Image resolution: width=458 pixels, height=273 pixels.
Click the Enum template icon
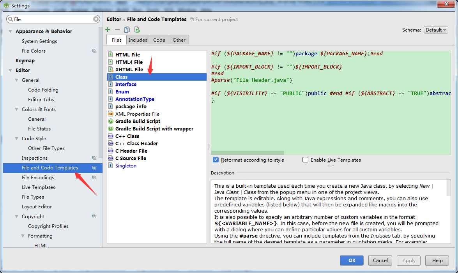click(x=111, y=92)
